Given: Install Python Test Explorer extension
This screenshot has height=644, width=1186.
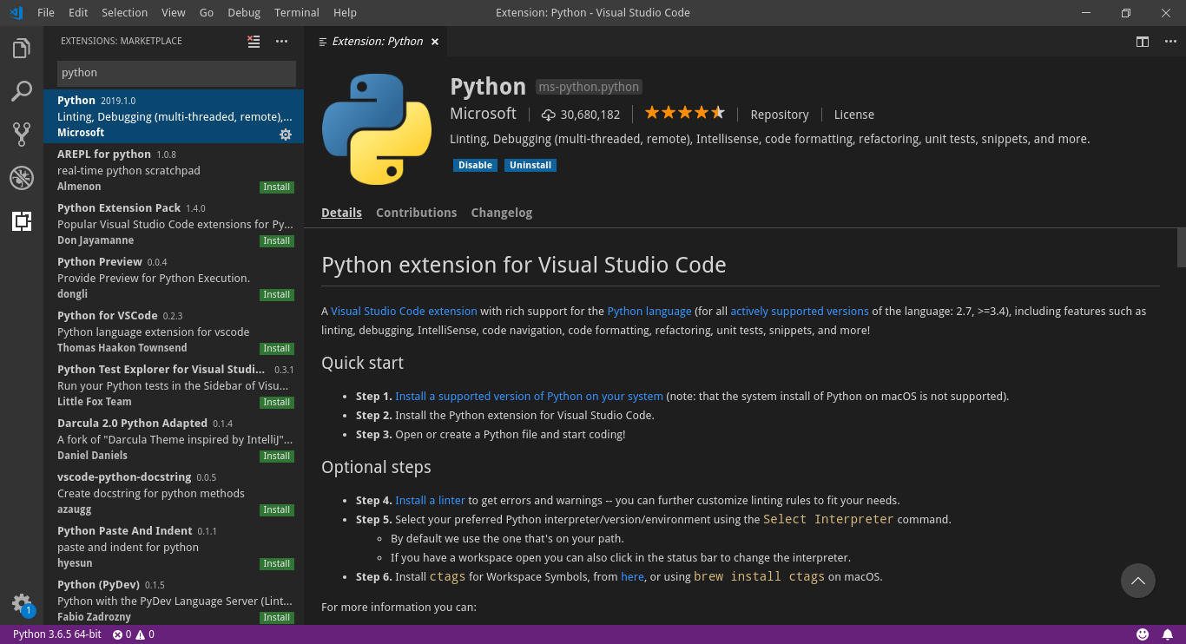Looking at the screenshot, I should [x=277, y=403].
